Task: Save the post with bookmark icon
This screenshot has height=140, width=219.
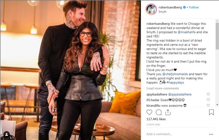Action: [x=211, y=112]
